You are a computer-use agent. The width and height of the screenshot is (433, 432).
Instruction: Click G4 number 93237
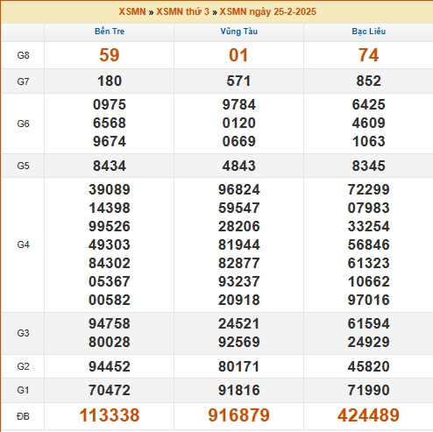pos(239,281)
